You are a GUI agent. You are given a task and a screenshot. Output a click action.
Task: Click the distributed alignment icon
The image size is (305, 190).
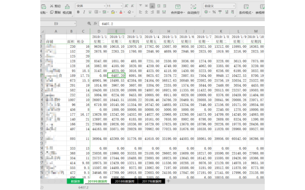coord(164,12)
